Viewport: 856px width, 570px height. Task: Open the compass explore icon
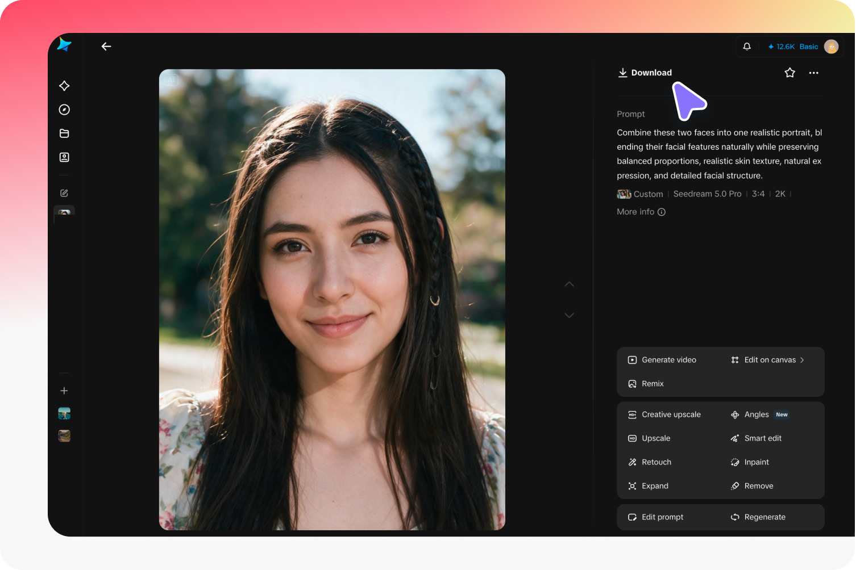pyautogui.click(x=64, y=110)
